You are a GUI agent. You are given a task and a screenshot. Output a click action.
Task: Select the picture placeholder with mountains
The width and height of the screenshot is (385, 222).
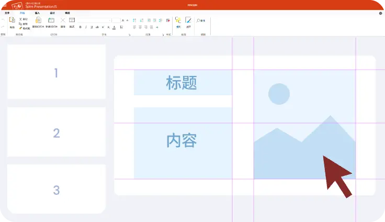click(305, 124)
